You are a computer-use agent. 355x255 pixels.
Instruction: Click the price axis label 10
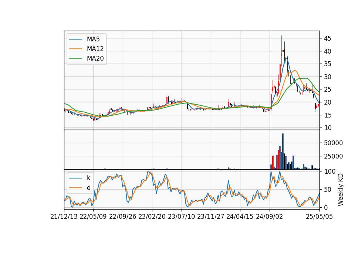pyautogui.click(x=327, y=128)
